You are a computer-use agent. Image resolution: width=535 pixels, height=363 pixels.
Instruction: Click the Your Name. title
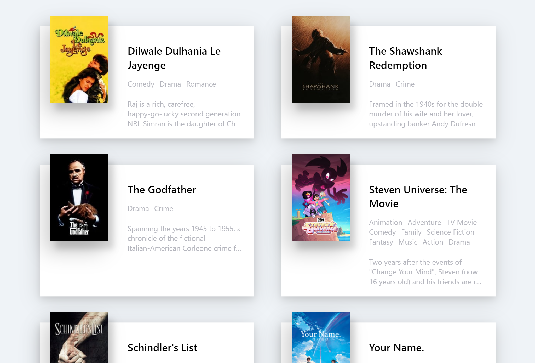pos(396,348)
